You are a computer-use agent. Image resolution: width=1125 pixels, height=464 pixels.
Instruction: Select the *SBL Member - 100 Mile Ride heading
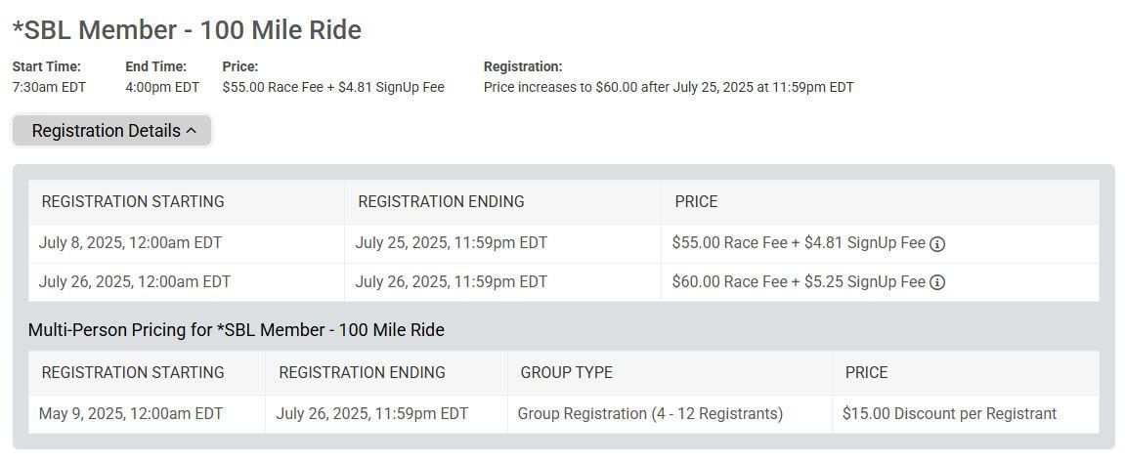click(x=188, y=30)
